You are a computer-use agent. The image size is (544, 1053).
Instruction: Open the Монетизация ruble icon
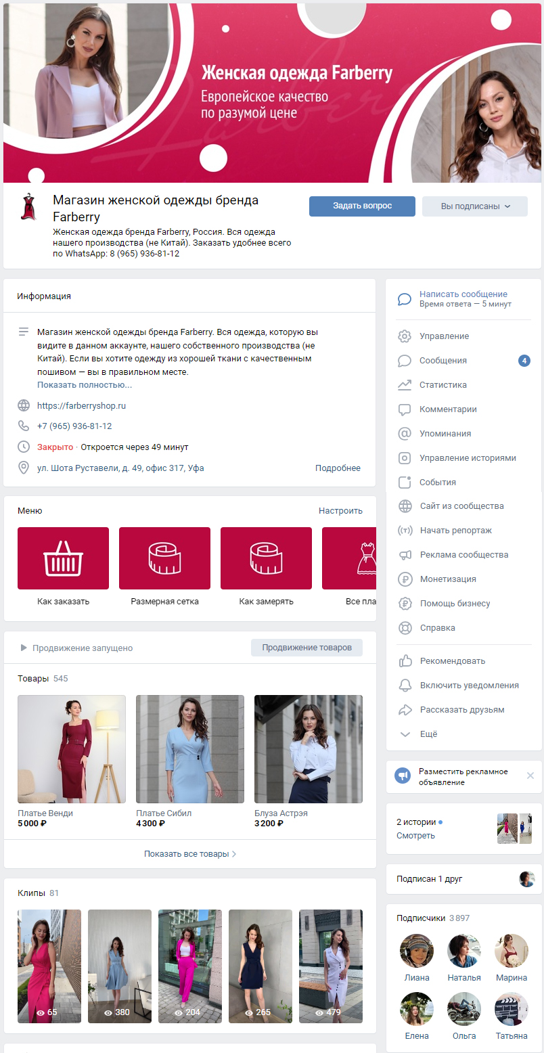(405, 579)
